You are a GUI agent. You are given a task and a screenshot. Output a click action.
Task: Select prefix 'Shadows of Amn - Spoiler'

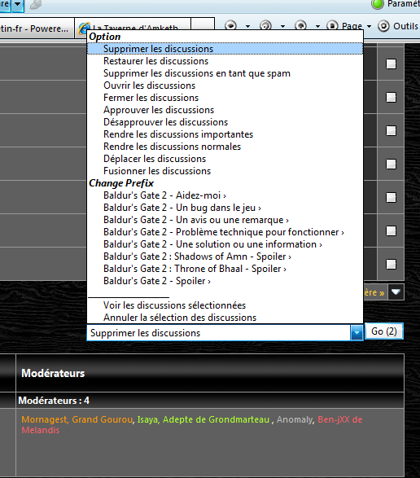click(225, 257)
